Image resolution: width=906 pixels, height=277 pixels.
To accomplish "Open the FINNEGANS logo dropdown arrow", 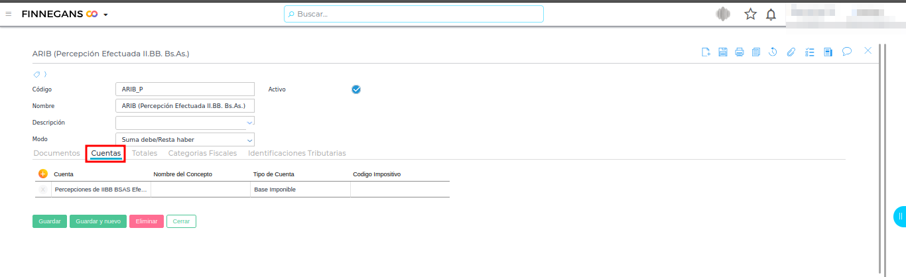I will click(105, 15).
